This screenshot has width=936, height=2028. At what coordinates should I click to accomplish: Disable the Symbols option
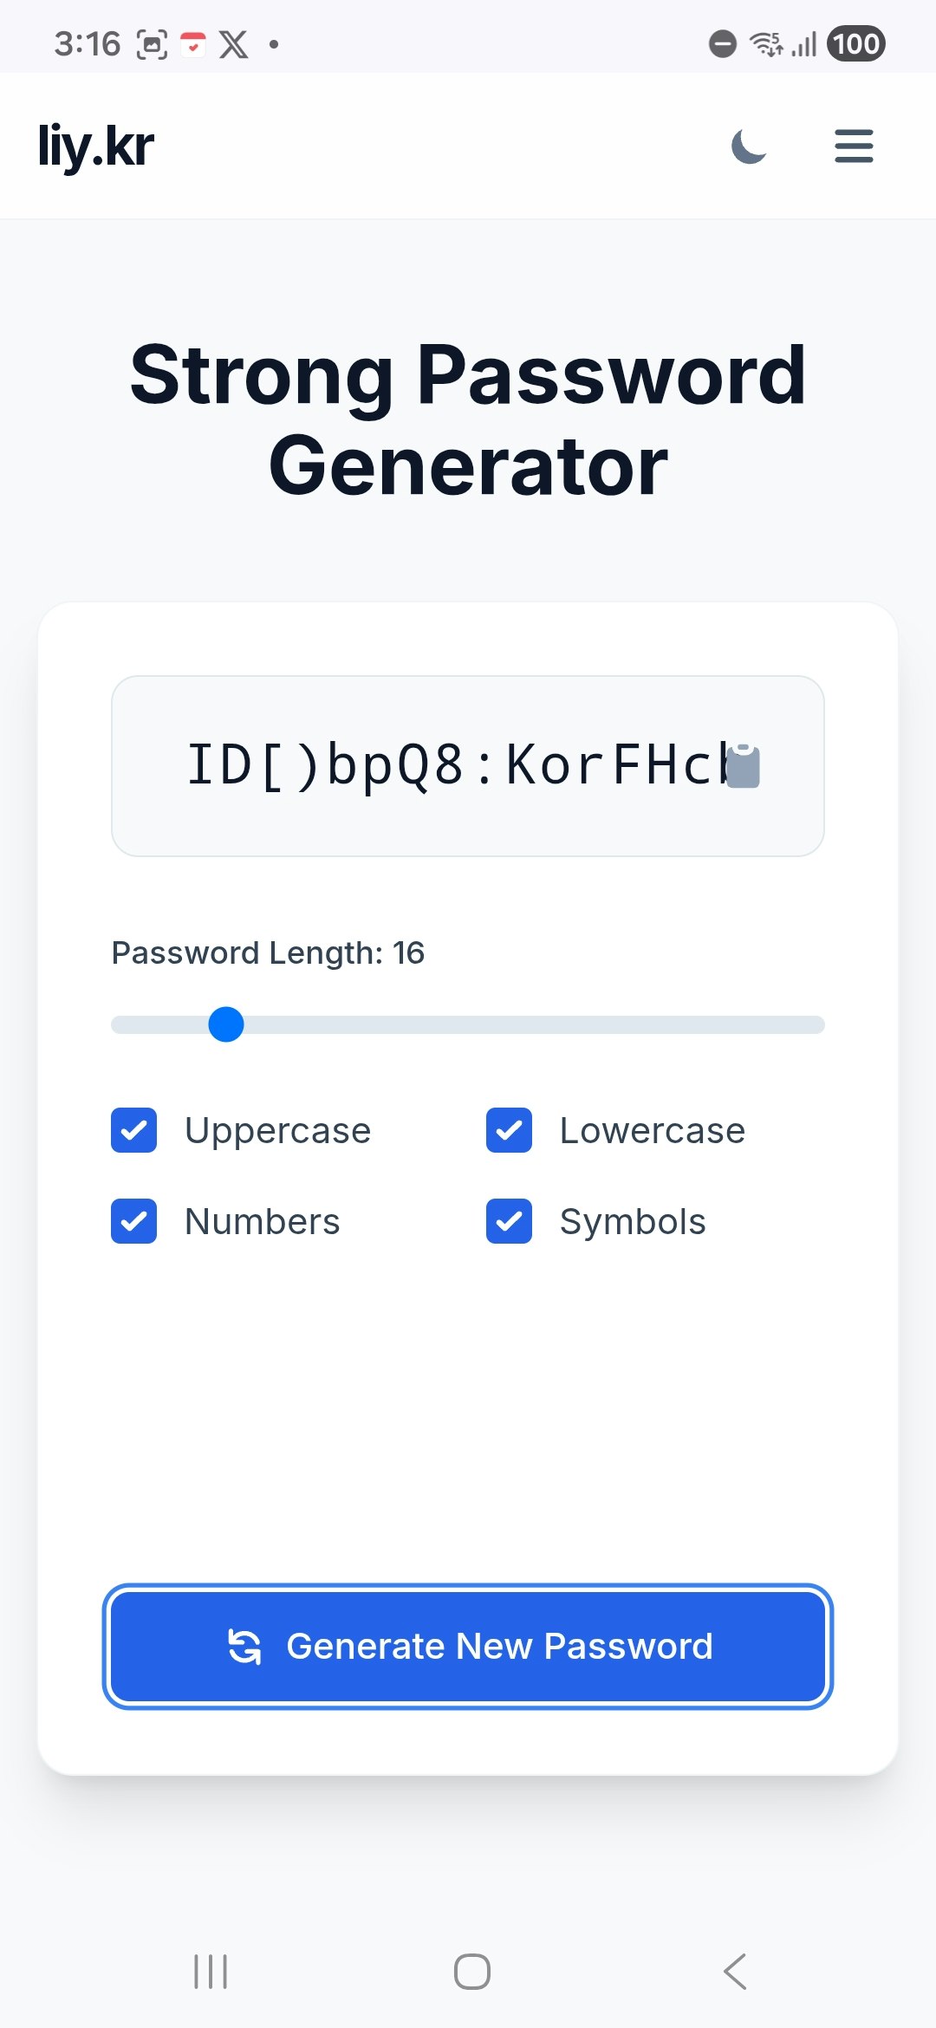click(510, 1222)
